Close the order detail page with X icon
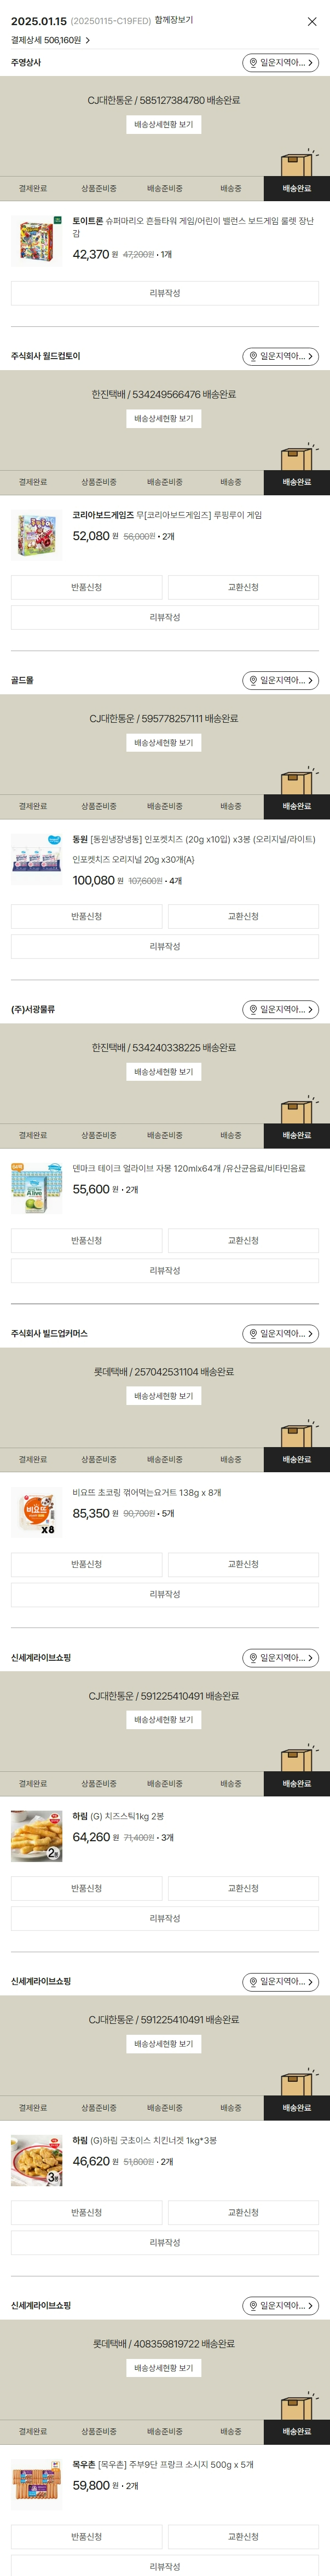 [x=312, y=21]
